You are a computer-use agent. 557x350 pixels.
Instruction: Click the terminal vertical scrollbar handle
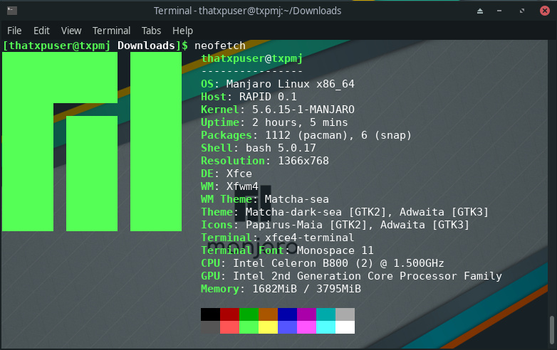pyautogui.click(x=552, y=331)
